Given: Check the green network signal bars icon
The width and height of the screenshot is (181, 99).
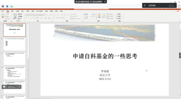Looking at the screenshot, I should point(12,6).
